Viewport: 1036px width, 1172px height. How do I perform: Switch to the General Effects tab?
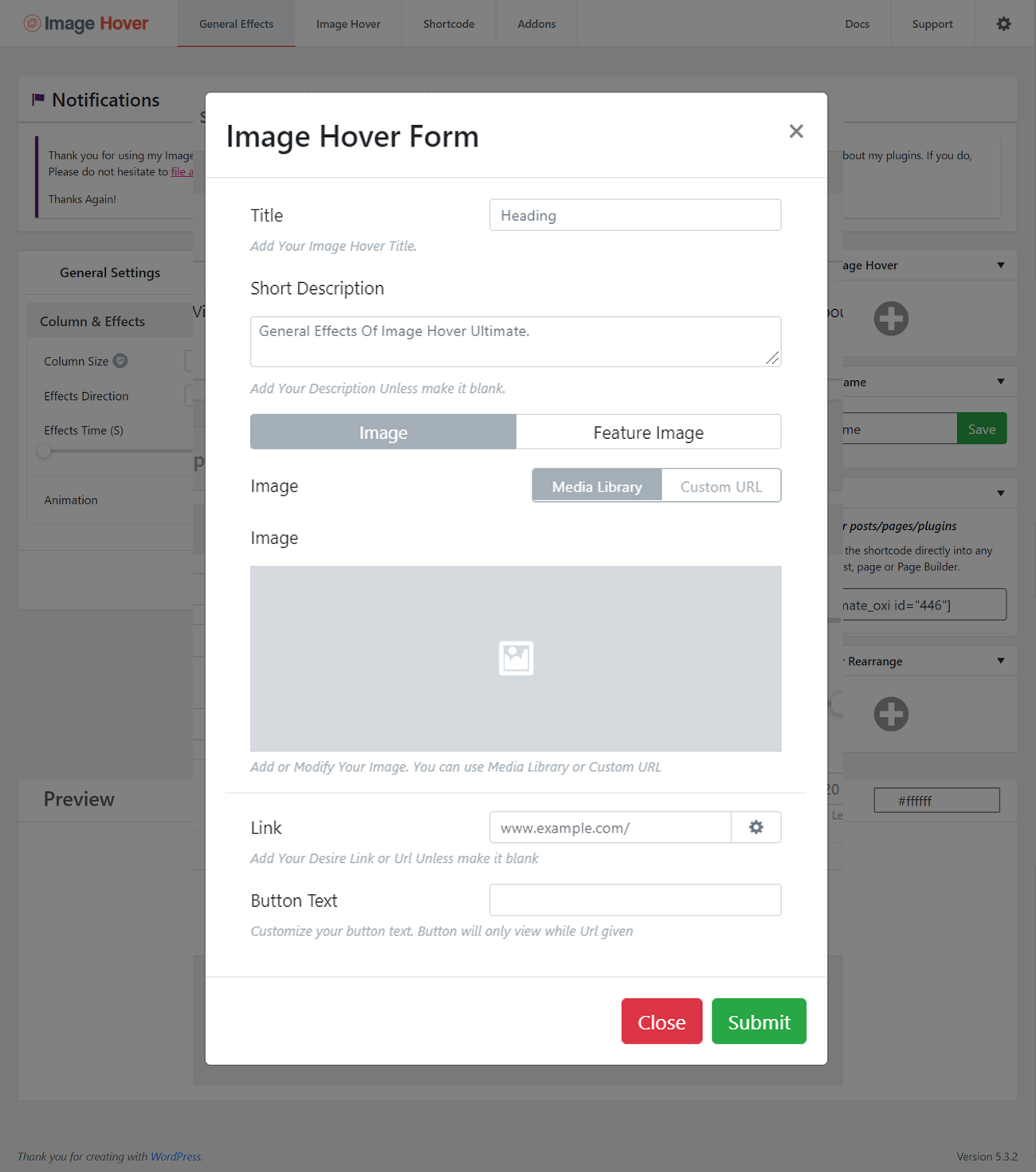coord(236,24)
